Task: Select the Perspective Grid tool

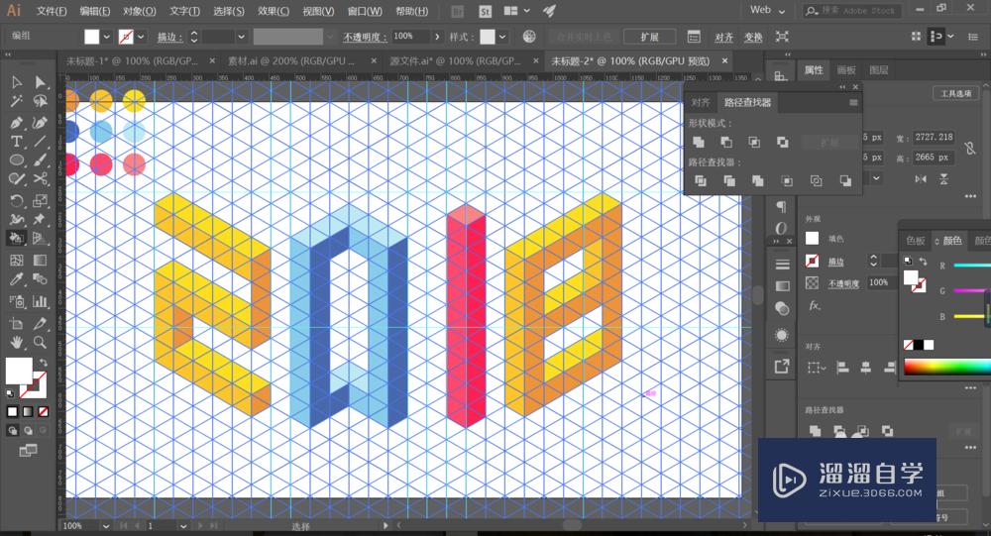Action: (41, 239)
